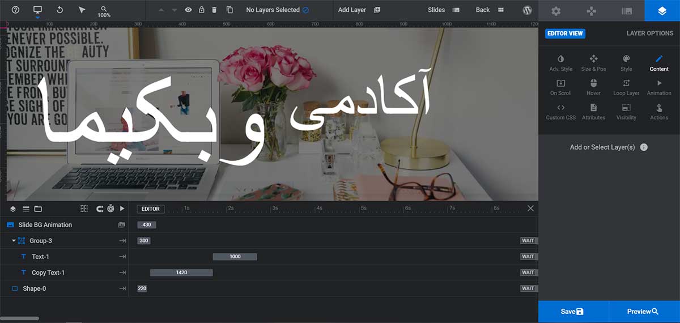
Task: Click the timeline folder icon
Action: 38,209
